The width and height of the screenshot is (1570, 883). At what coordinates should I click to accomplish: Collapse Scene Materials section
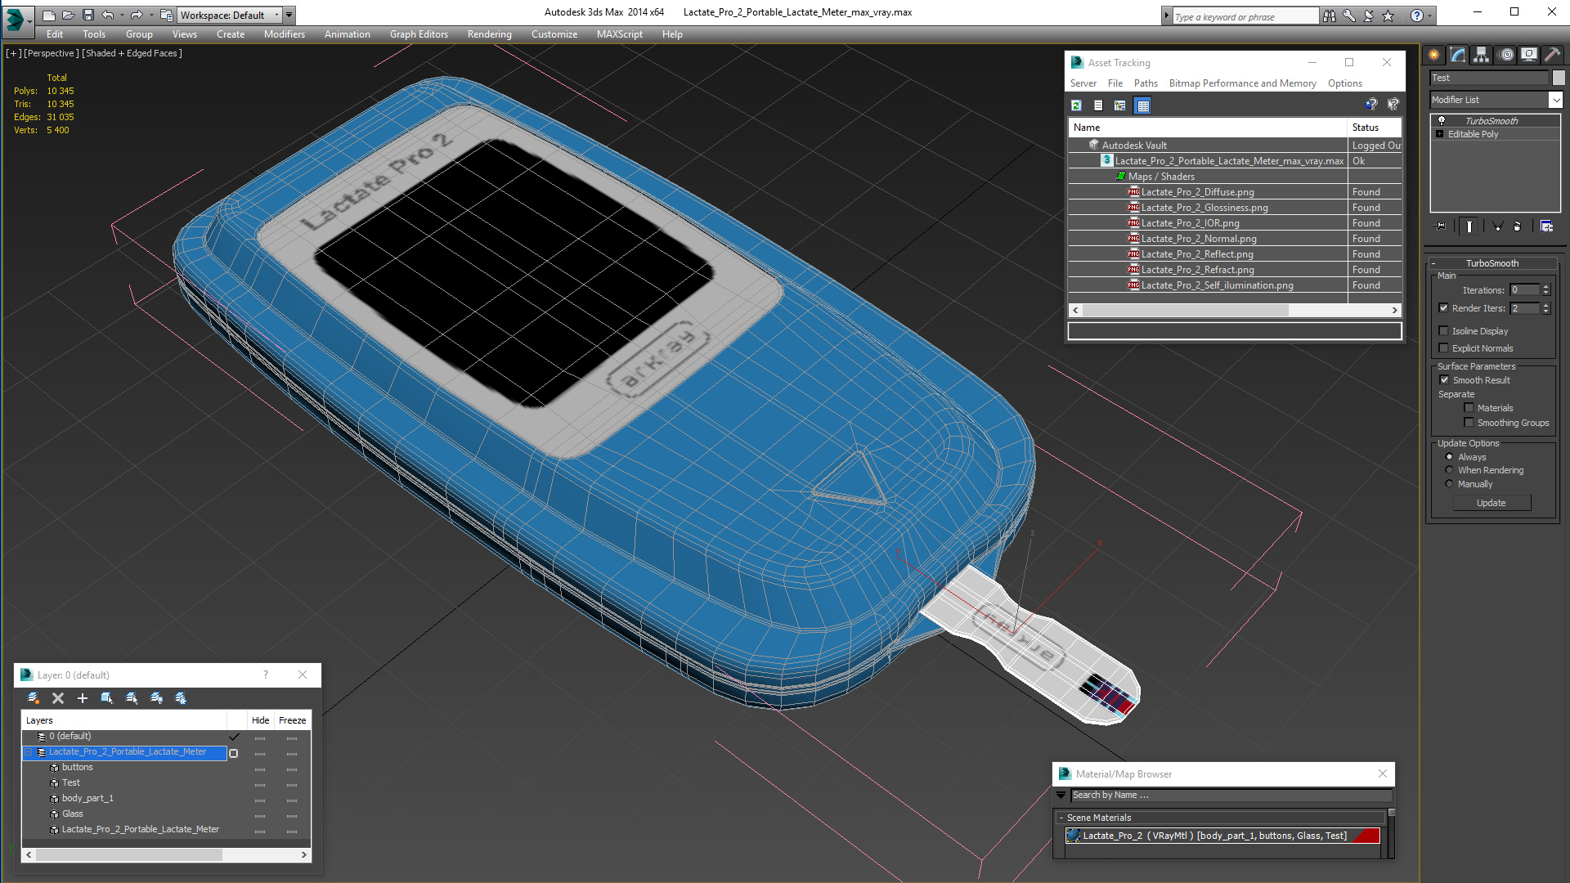(x=1061, y=818)
